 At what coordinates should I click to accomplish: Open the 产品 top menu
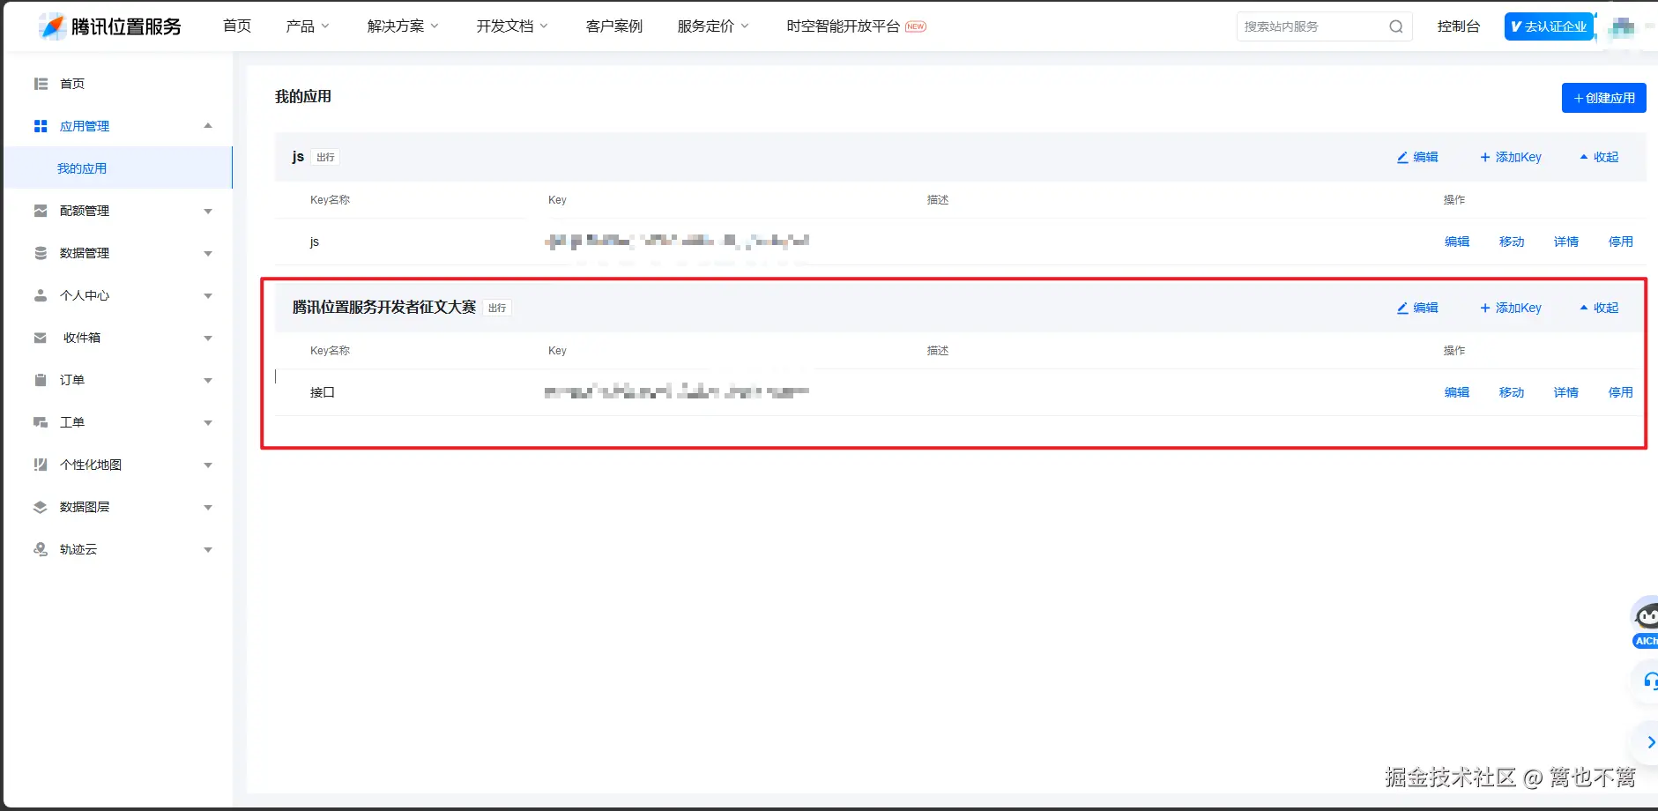pos(308,26)
